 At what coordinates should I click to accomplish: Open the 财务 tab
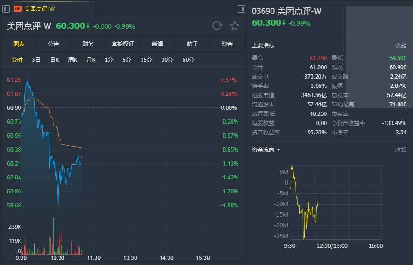(x=88, y=44)
